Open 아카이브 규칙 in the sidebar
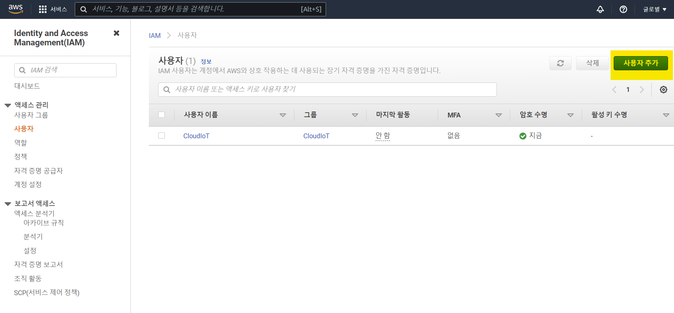Screen dimensions: 674x313 pos(44,223)
